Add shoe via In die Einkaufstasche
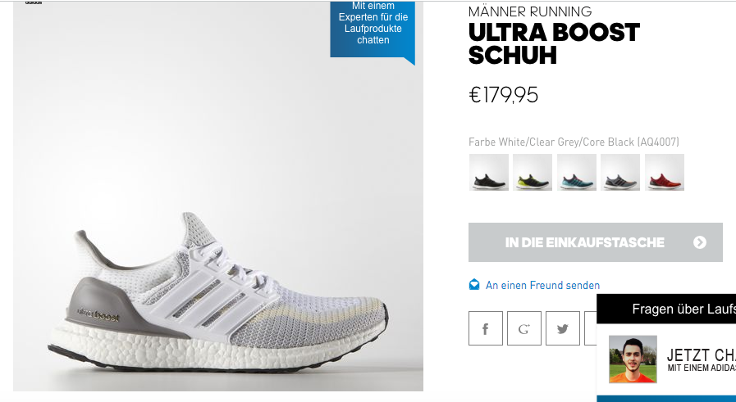This screenshot has width=736, height=402. coord(595,242)
